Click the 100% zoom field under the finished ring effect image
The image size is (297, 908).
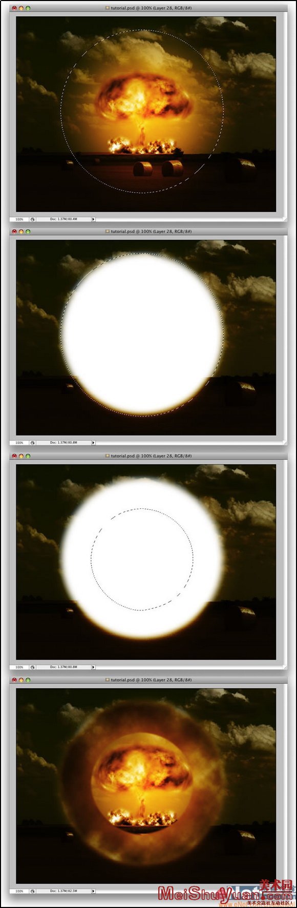[x=19, y=891]
